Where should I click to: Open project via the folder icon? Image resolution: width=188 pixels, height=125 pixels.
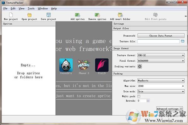[x=29, y=15]
